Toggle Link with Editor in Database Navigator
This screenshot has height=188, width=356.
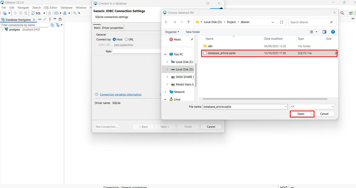(x=45, y=19)
